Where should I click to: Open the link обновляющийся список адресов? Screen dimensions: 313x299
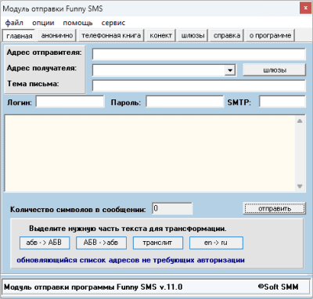point(131,260)
